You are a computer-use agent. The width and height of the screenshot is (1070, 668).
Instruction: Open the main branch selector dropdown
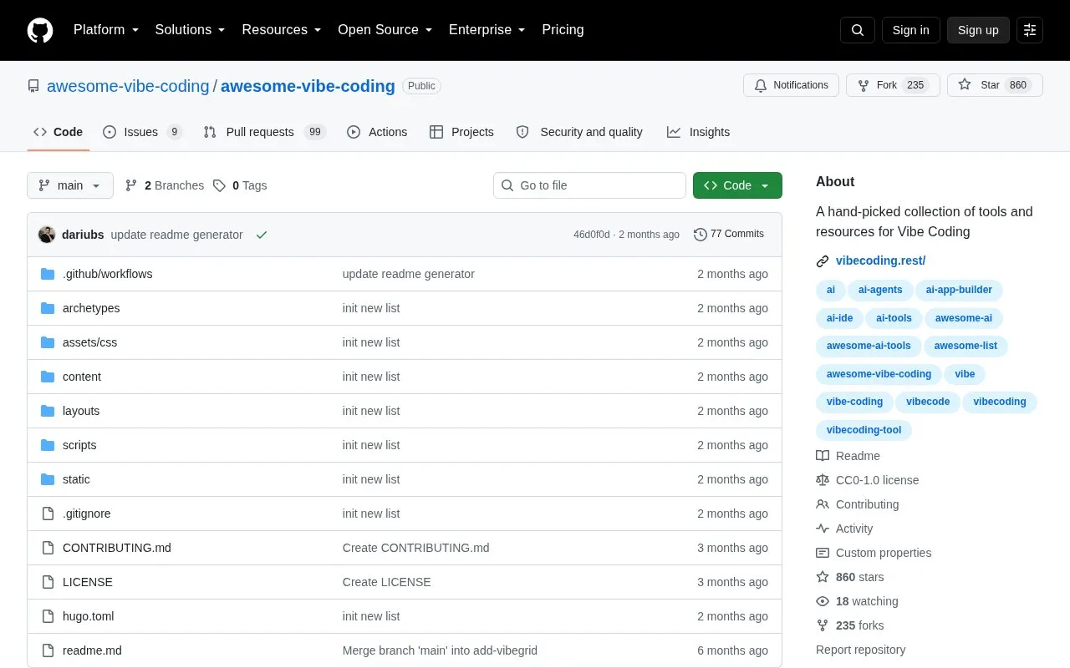pyautogui.click(x=70, y=185)
